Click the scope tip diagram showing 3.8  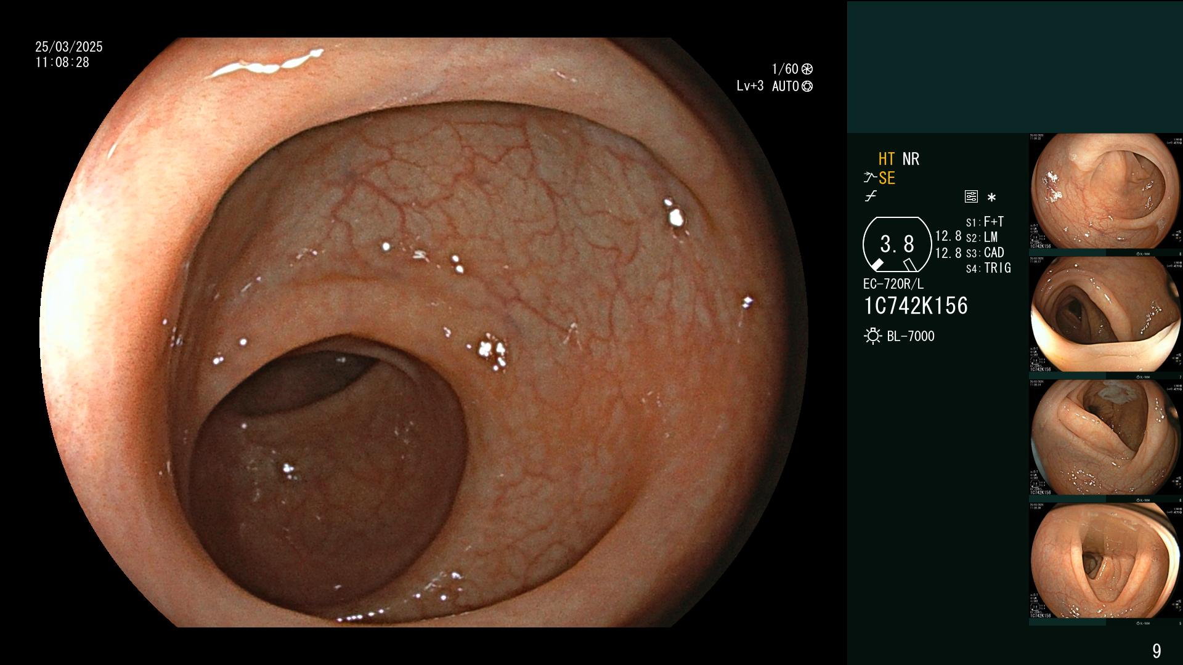tap(897, 244)
